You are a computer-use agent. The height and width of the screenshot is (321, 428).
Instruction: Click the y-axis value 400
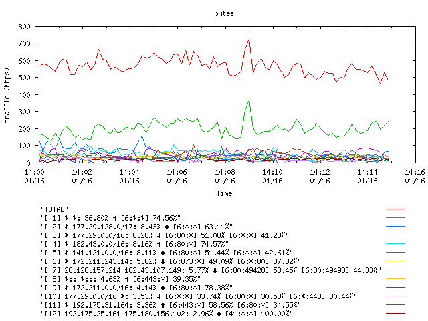24,95
